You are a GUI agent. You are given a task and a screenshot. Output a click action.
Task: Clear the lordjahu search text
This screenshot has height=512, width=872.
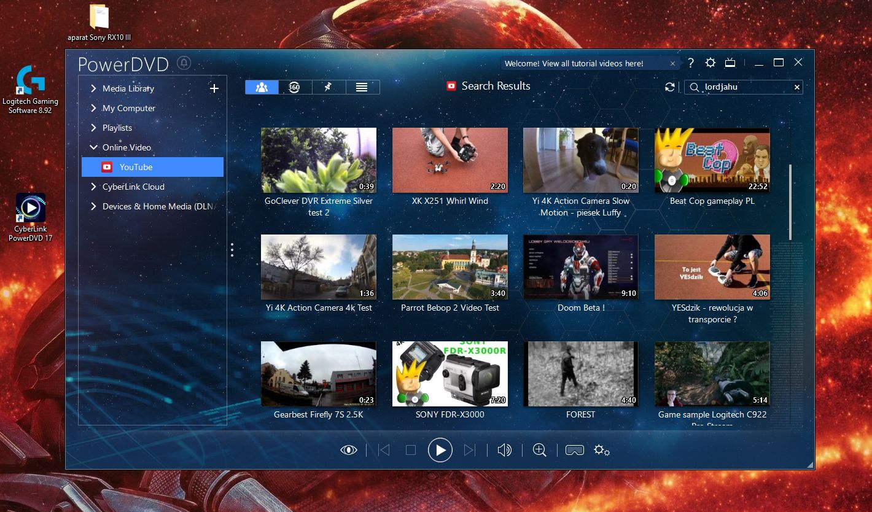pyautogui.click(x=797, y=87)
